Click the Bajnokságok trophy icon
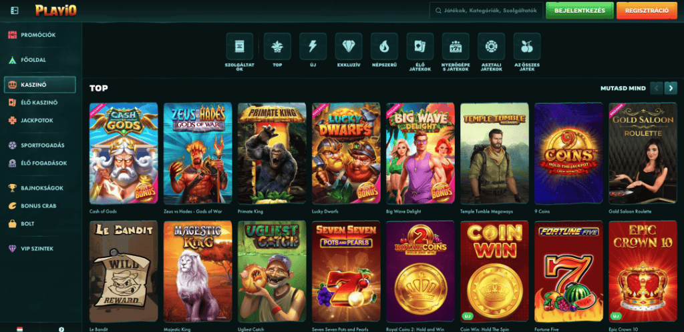This screenshot has width=684, height=332. click(13, 188)
